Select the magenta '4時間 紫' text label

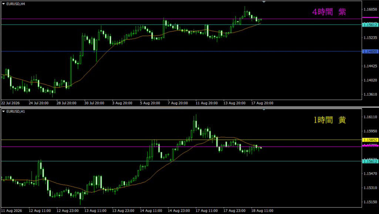pos(329,11)
